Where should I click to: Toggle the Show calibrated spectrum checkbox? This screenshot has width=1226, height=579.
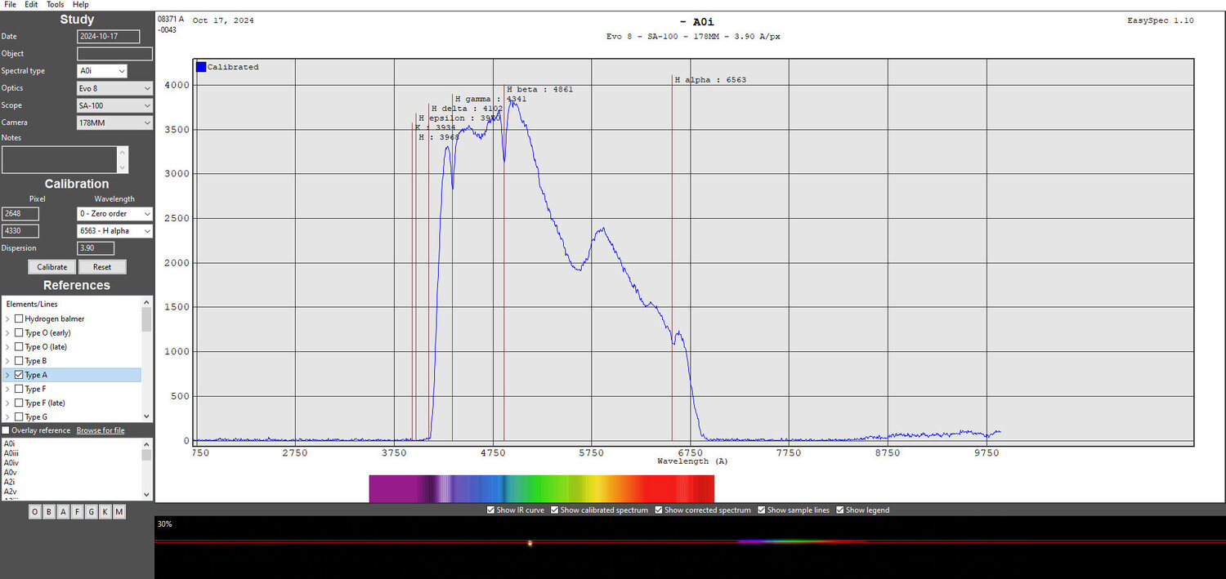[x=554, y=510]
